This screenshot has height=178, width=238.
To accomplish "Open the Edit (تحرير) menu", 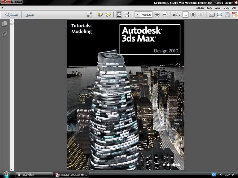I will (x=226, y=8).
